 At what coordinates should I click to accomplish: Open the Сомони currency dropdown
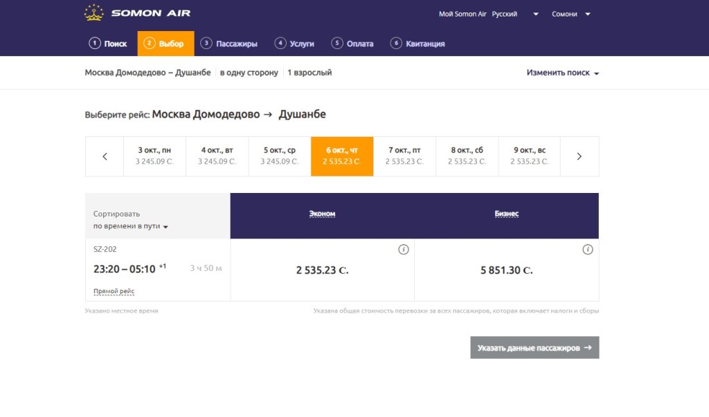[x=571, y=14]
